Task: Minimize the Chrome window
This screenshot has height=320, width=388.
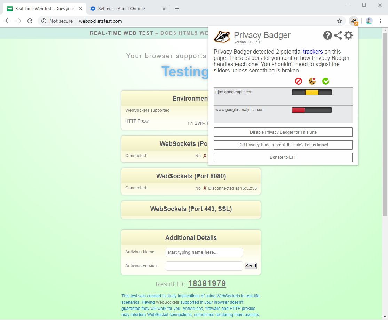Action: coord(348,5)
